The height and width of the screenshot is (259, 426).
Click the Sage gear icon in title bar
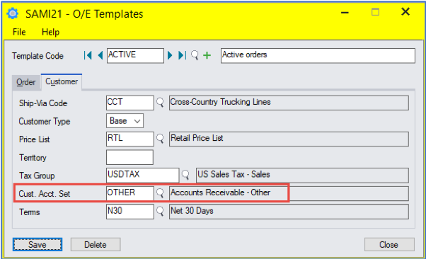[x=13, y=13]
